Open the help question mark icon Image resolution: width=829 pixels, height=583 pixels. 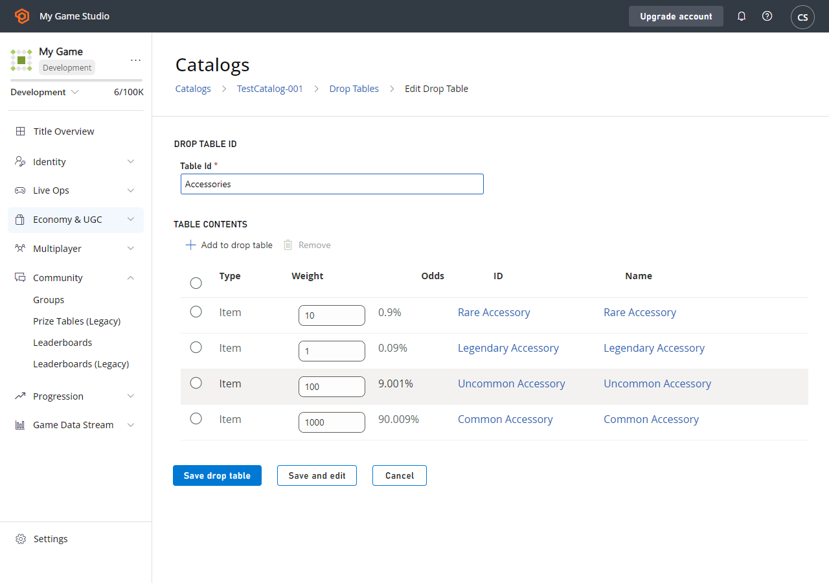tap(767, 16)
